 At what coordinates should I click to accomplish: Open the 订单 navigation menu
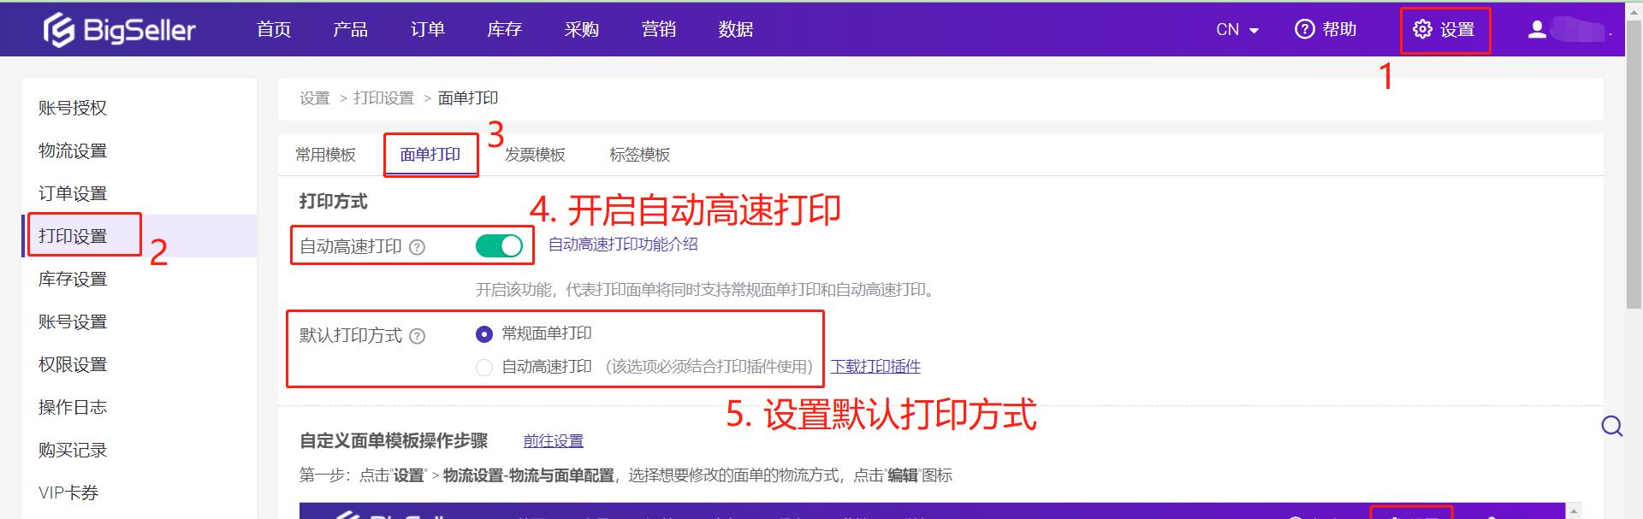click(x=427, y=30)
